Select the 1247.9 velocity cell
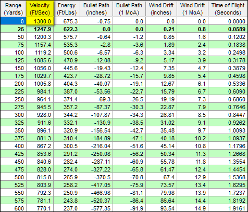The height and width of the screenshot is (212, 248). coord(40,29)
